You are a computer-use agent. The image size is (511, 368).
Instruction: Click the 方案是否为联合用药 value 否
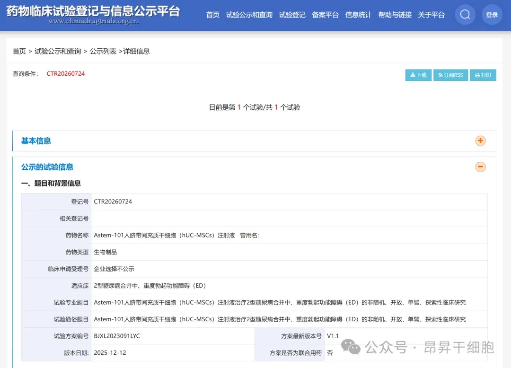click(x=330, y=353)
